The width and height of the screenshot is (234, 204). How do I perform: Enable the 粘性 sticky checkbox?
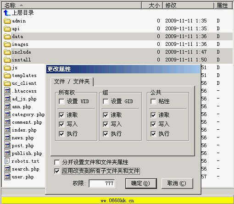[153, 101]
